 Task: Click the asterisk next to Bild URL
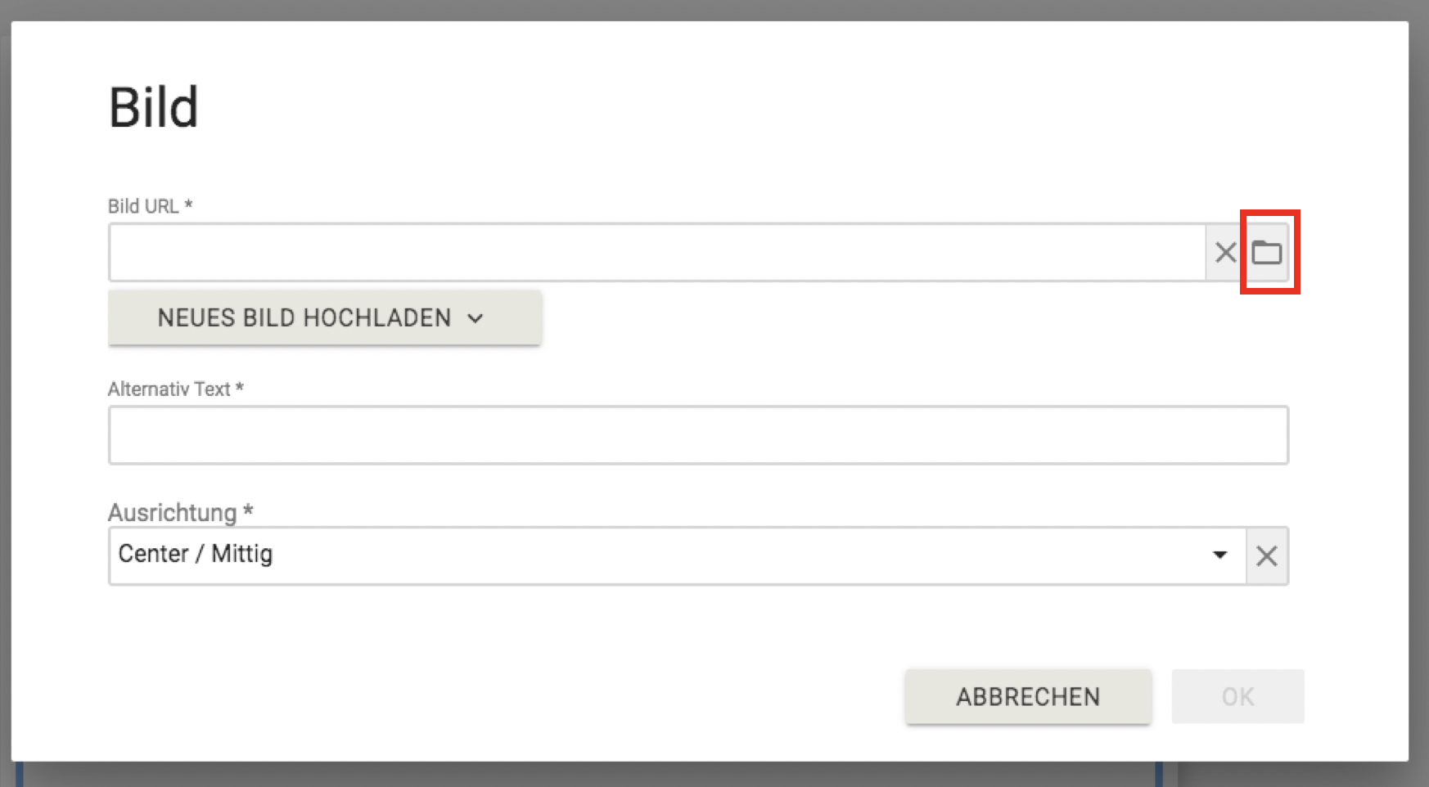(x=188, y=205)
